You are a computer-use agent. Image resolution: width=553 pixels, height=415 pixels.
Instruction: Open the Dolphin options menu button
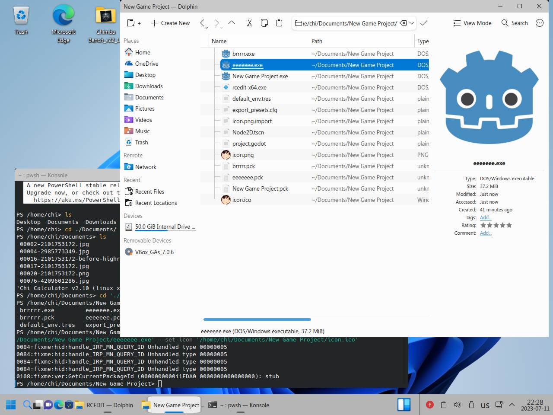(x=539, y=23)
